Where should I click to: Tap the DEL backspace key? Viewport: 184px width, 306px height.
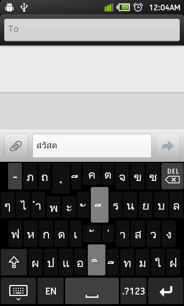[172, 176]
